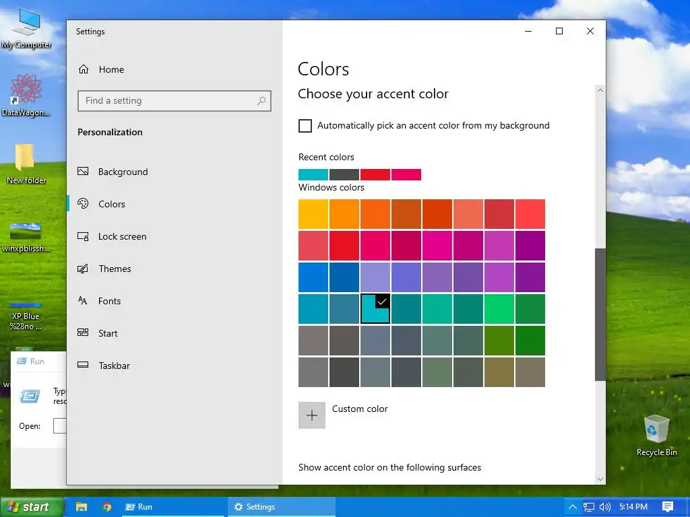Open the Home page in Settings
Viewport: 690px width, 517px height.
tap(101, 69)
